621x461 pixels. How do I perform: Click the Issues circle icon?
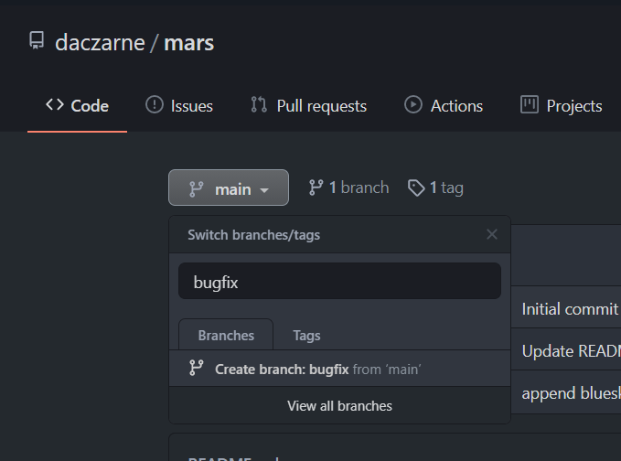tap(155, 105)
